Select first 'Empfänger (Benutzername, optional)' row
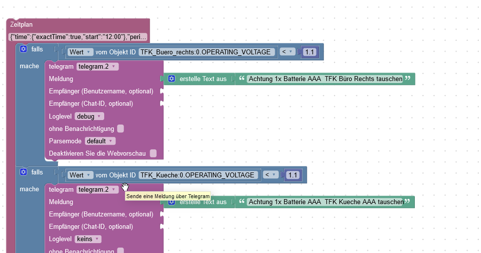481x253 pixels. [x=101, y=91]
